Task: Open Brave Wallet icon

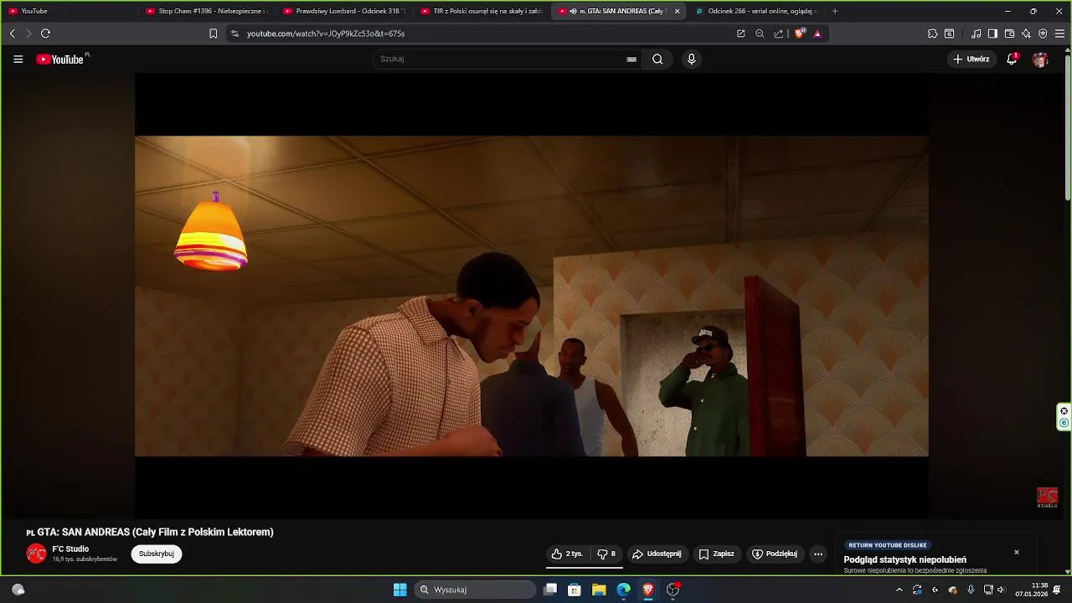Action: (1009, 33)
